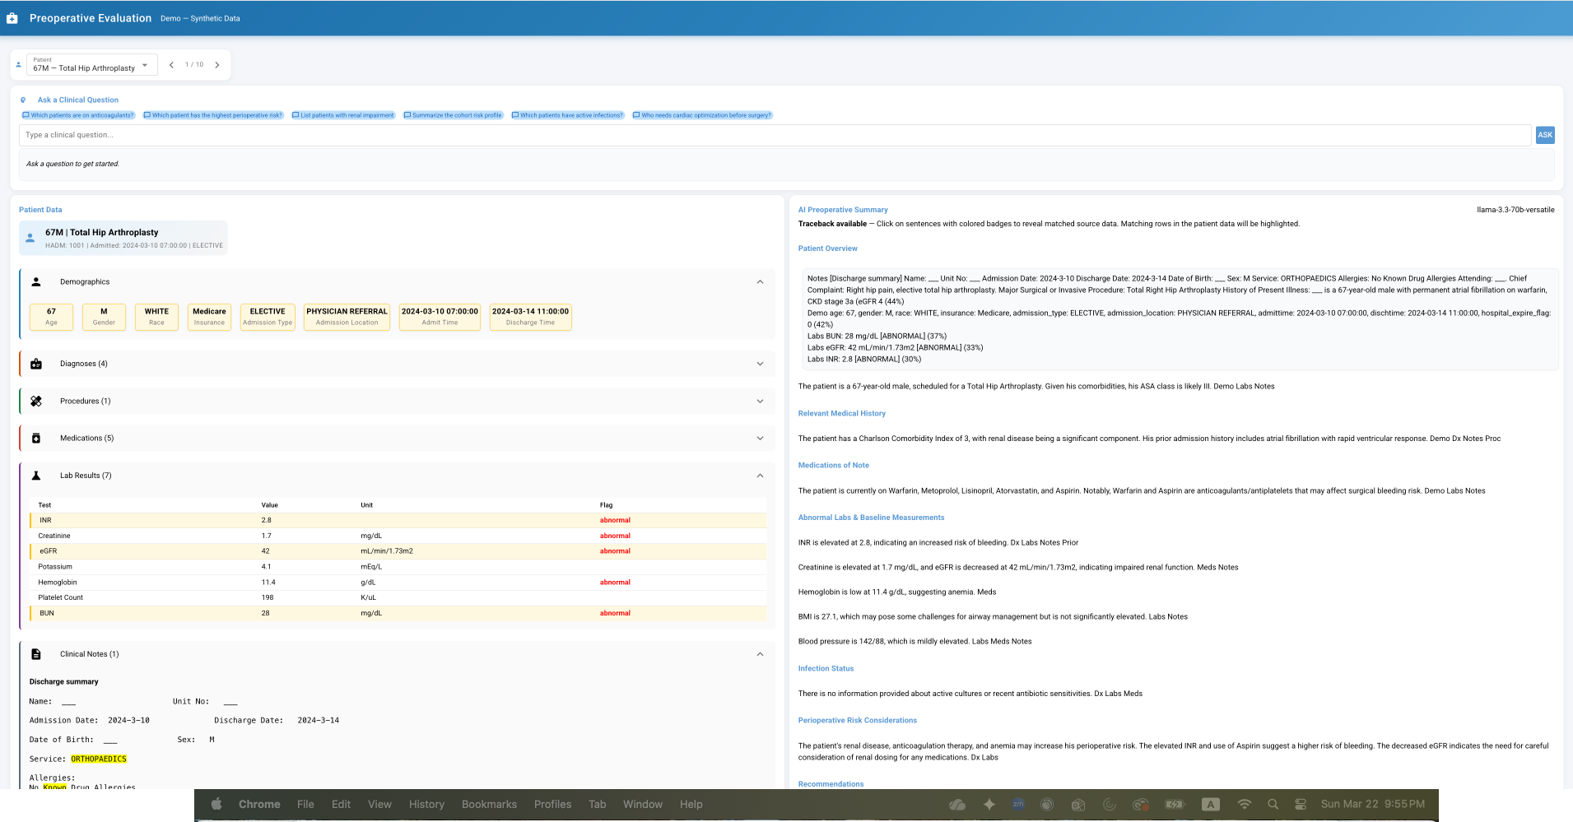Click the Zoom status icon in menu bar
The height and width of the screenshot is (822, 1573).
[1018, 805]
